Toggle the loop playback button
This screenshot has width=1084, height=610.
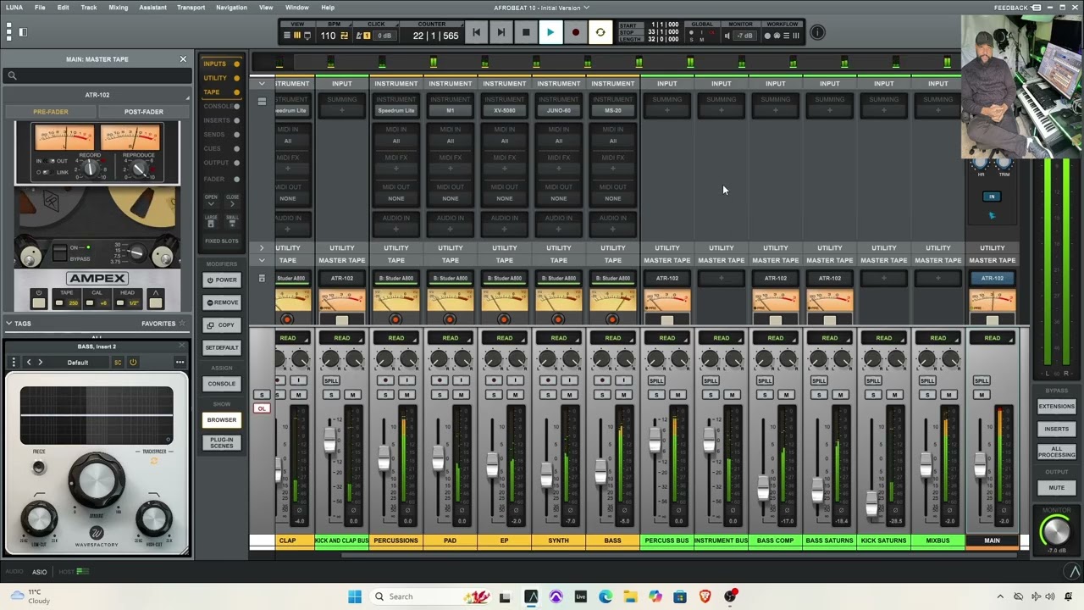600,32
